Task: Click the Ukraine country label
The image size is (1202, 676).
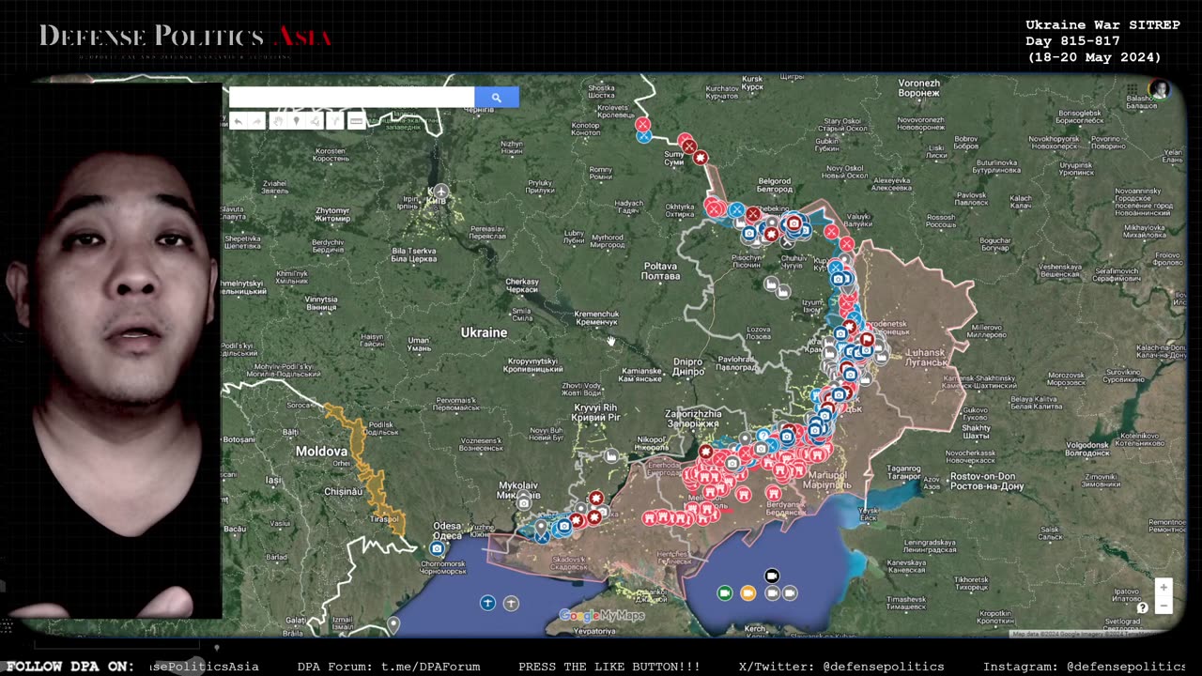Action: (484, 332)
